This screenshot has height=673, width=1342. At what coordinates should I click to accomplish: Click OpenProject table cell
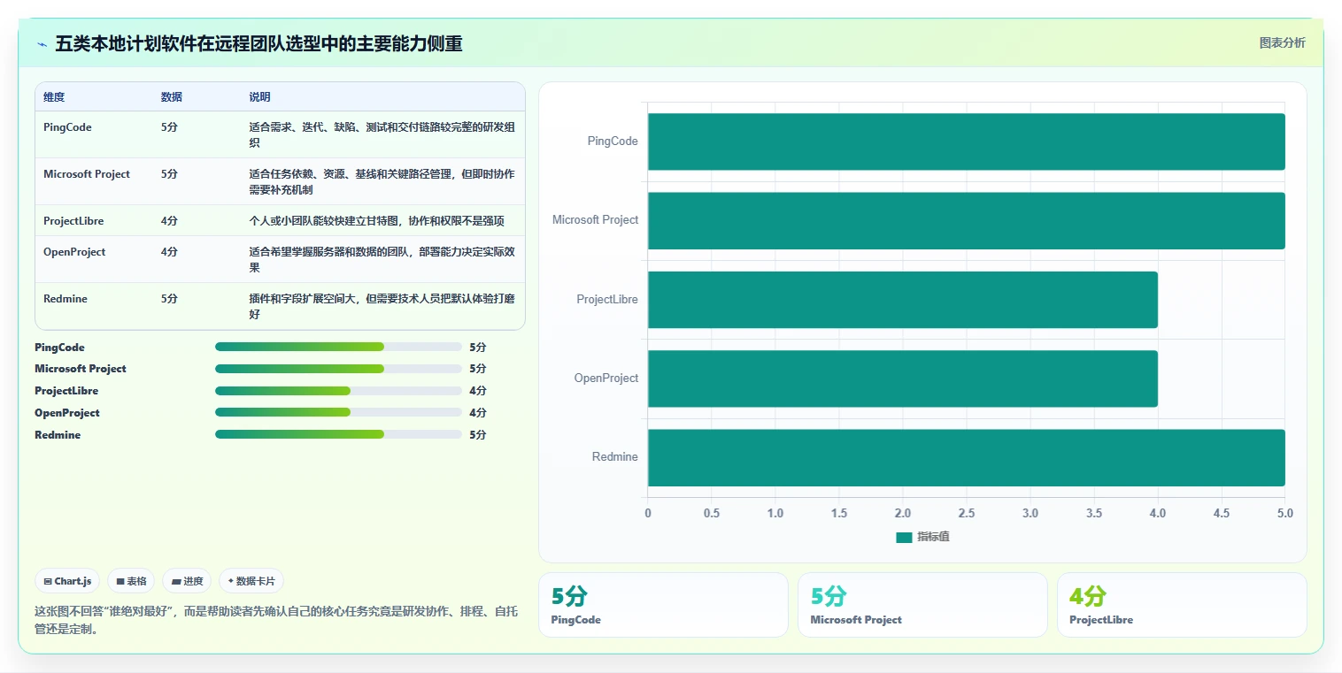click(74, 252)
